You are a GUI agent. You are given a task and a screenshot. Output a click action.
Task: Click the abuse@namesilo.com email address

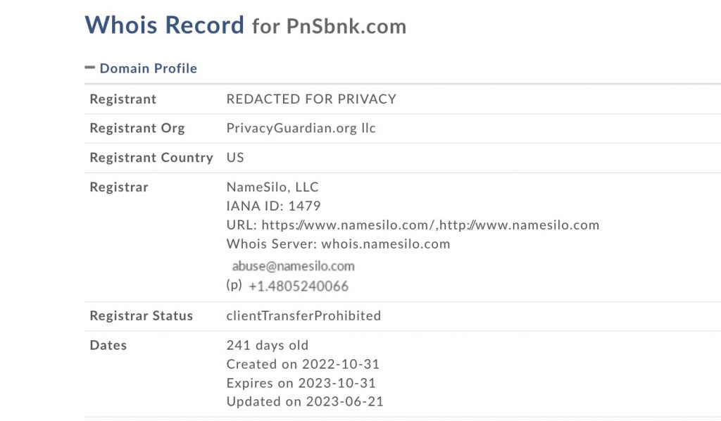293,266
